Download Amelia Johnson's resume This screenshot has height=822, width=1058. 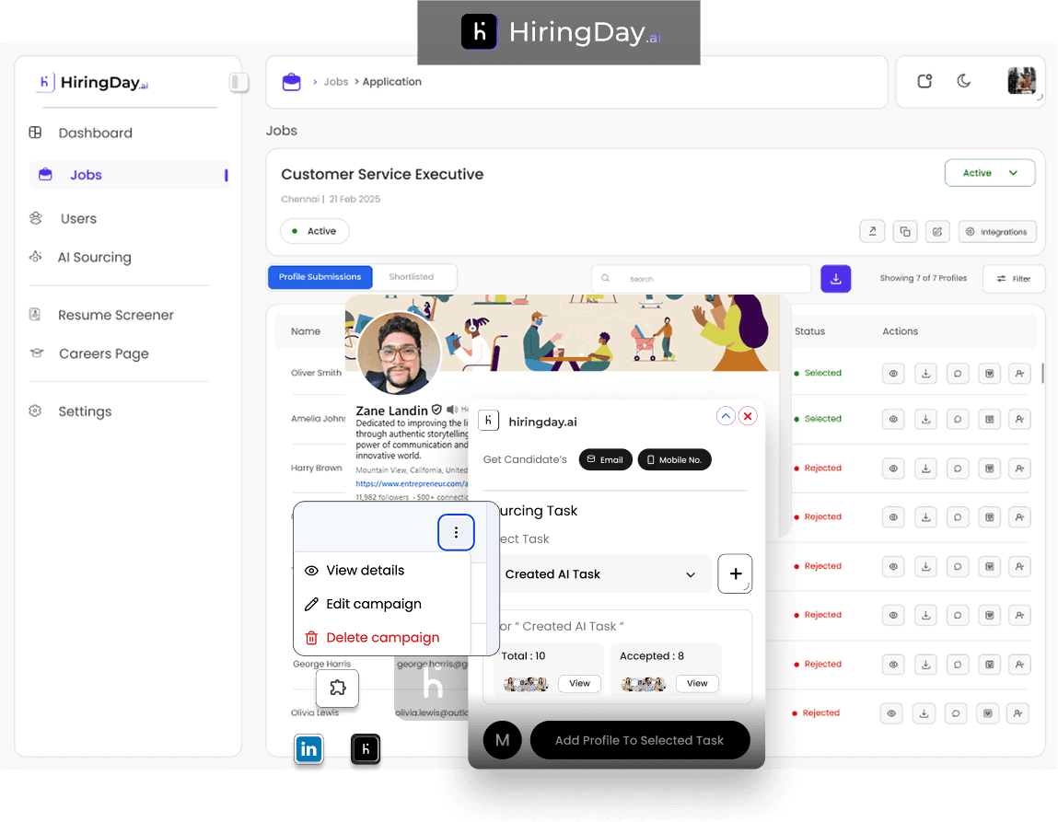tap(925, 420)
